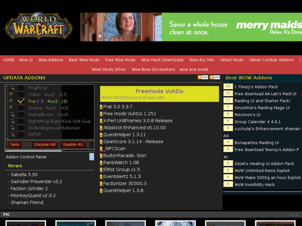Click the 24 count badge
Viewport: 302px width, 226px height.
point(228,86)
